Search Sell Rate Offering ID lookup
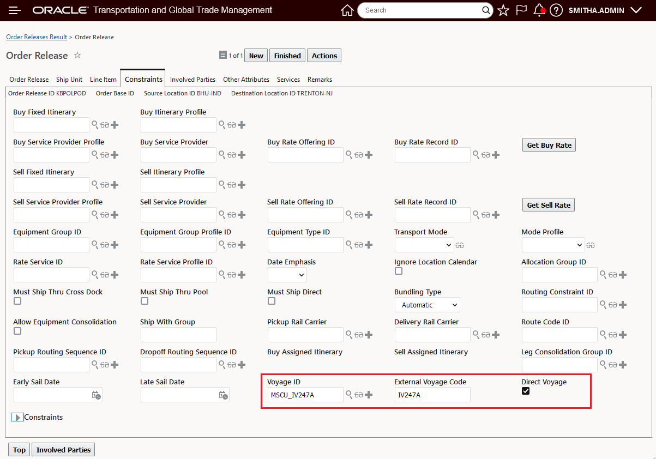Viewport: 656px width, 459px height. click(349, 215)
